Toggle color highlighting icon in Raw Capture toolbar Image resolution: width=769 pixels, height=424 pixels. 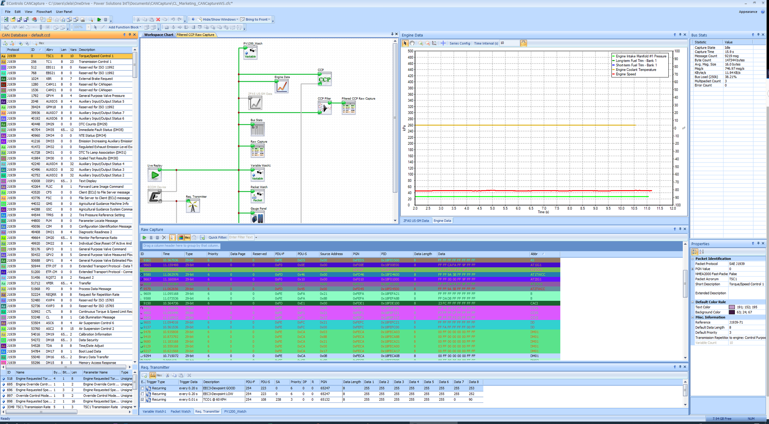coord(181,238)
